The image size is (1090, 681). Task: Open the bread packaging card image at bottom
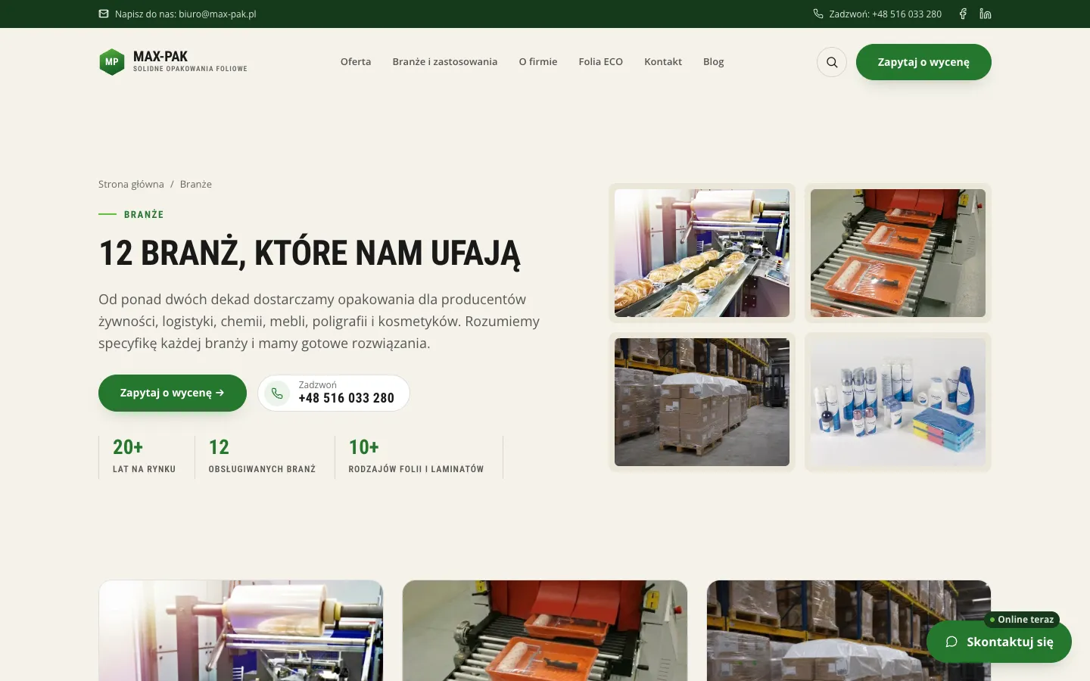tap(241, 631)
